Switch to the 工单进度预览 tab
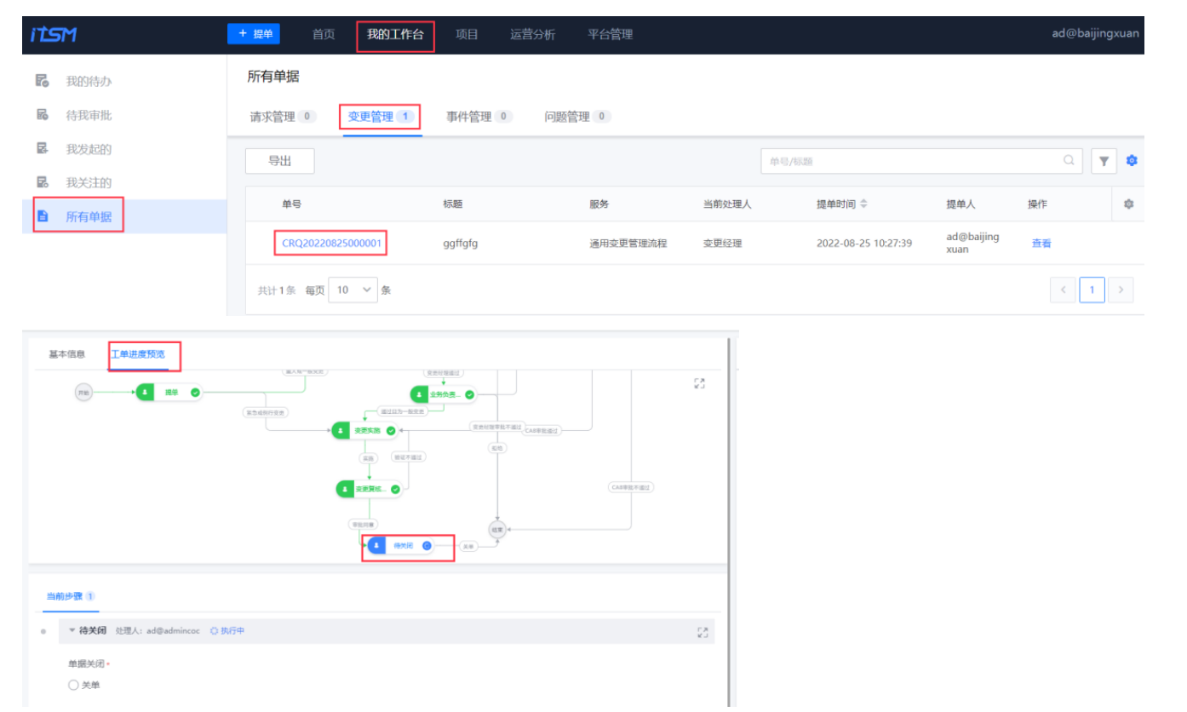Image resolution: width=1187 pixels, height=712 pixels. pos(138,354)
